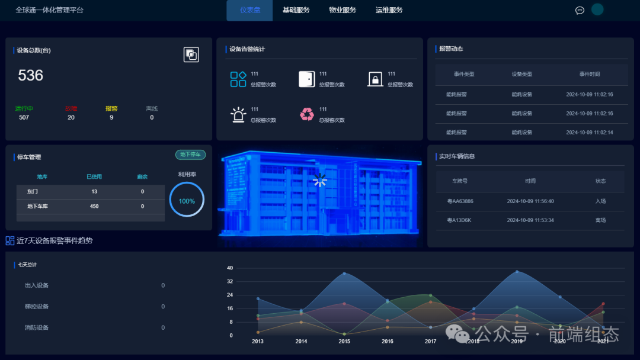Select vehicle row 粤A13D6K

coord(530,220)
